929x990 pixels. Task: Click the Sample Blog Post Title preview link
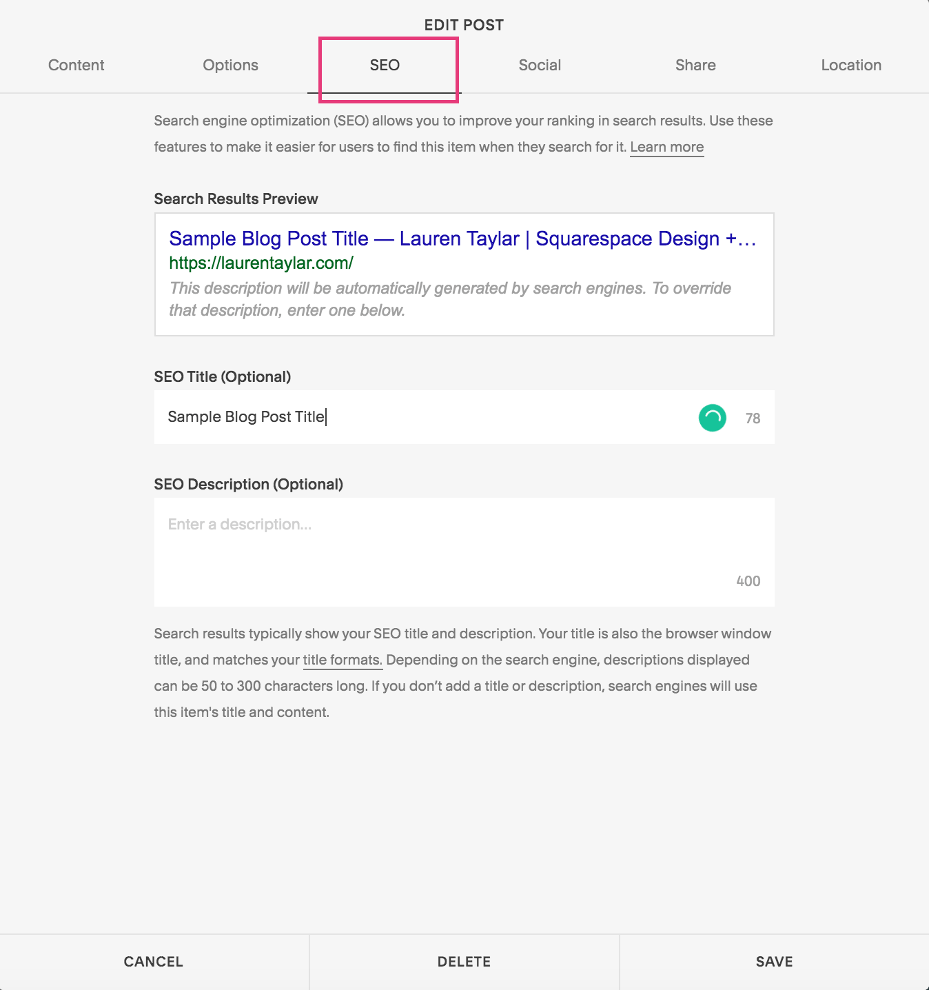(462, 239)
